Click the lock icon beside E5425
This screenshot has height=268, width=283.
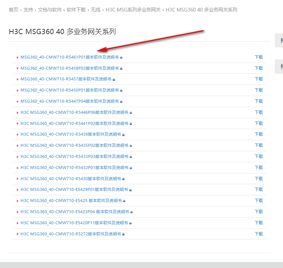(124, 201)
